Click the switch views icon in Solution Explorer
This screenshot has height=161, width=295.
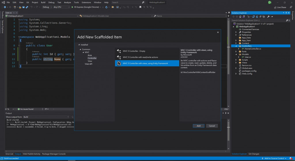(244, 17)
